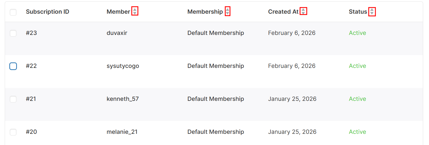
Task: Click the Subscription ID column header
Action: click(x=47, y=12)
